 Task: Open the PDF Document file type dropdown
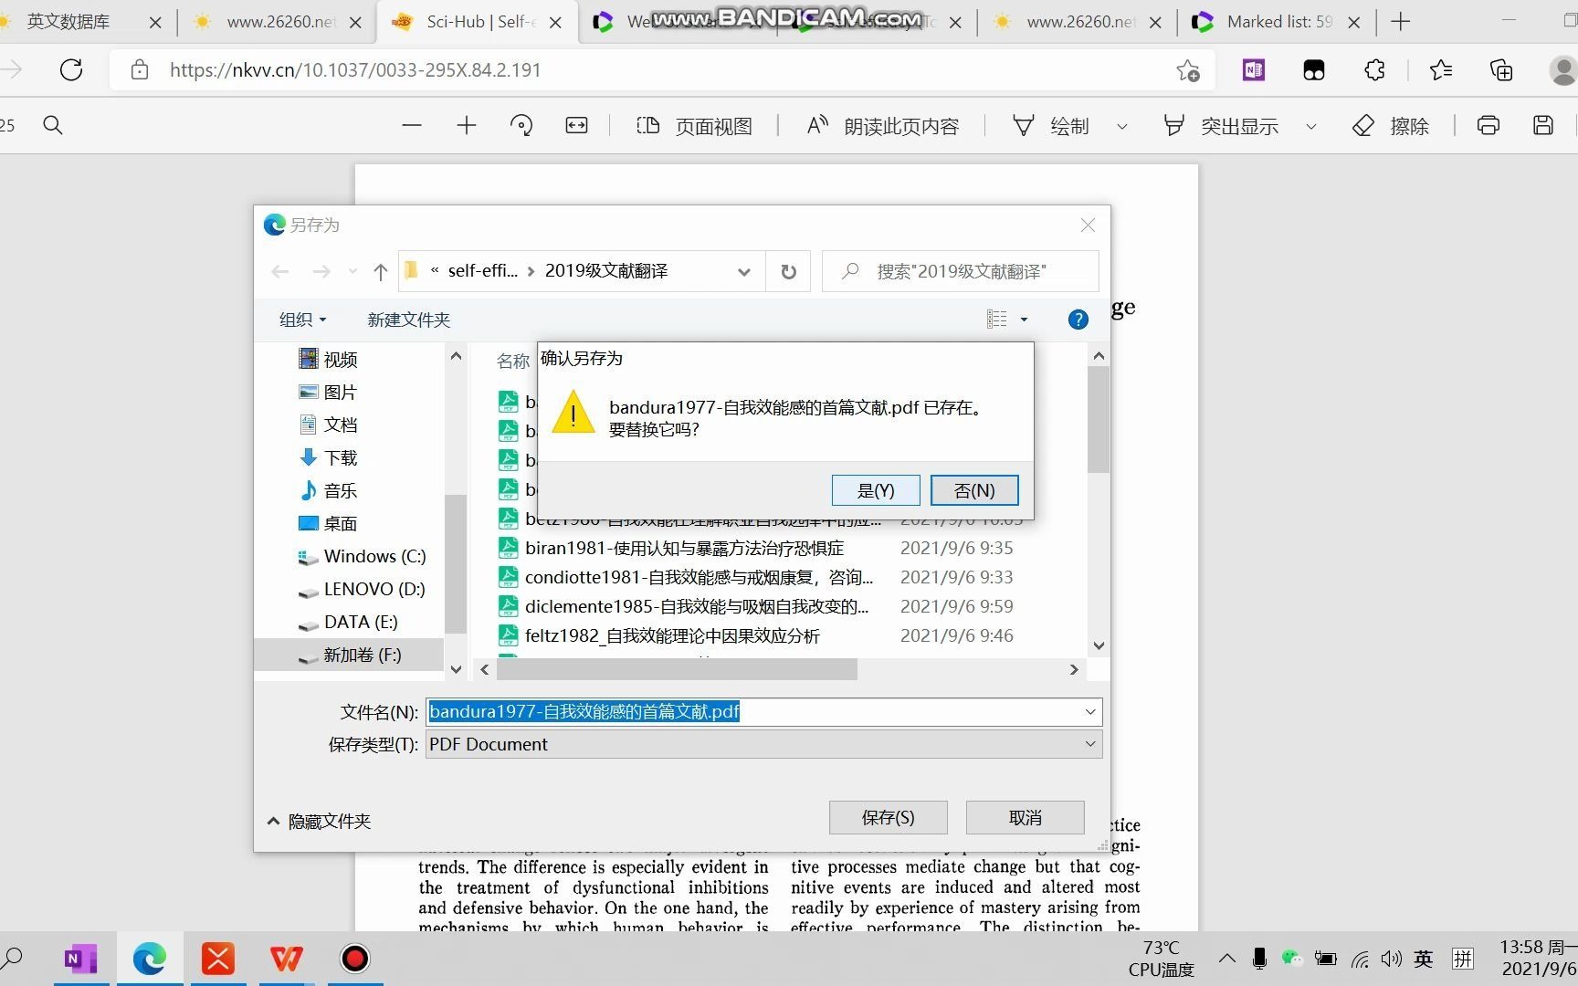(1089, 744)
